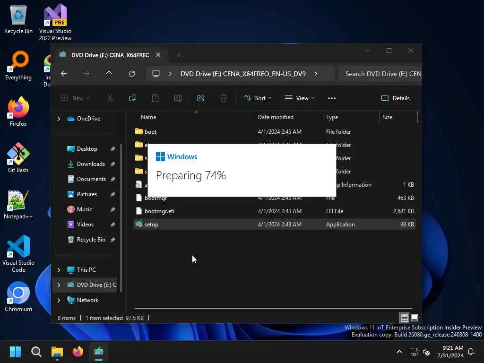Viewport: 484px width, 363px height.
Task: Open File Explorer from taskbar
Action: click(57, 352)
